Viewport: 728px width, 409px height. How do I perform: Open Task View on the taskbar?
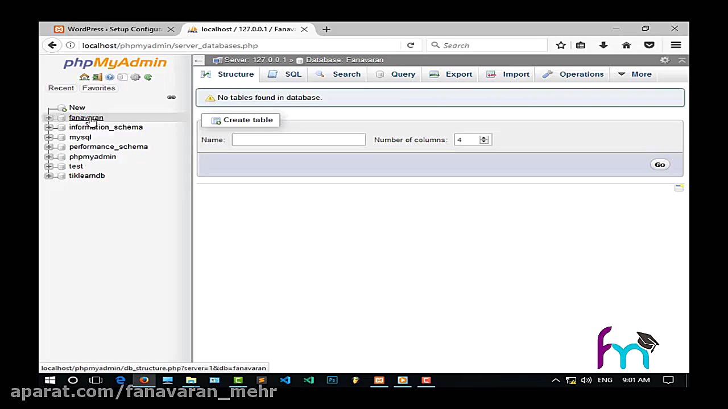(96, 380)
